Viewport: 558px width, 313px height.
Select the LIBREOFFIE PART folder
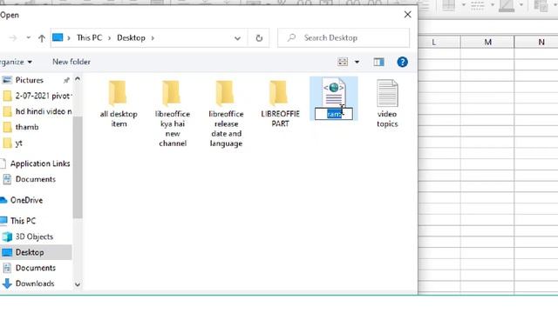[280, 103]
